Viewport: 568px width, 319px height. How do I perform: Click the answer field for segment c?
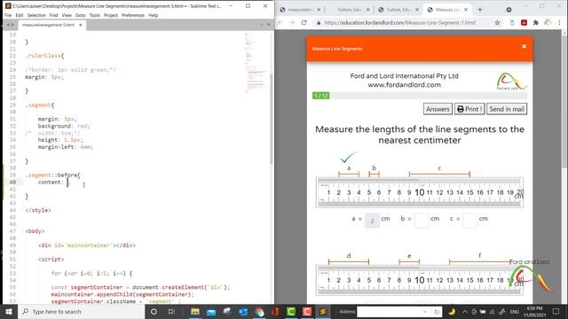click(470, 221)
